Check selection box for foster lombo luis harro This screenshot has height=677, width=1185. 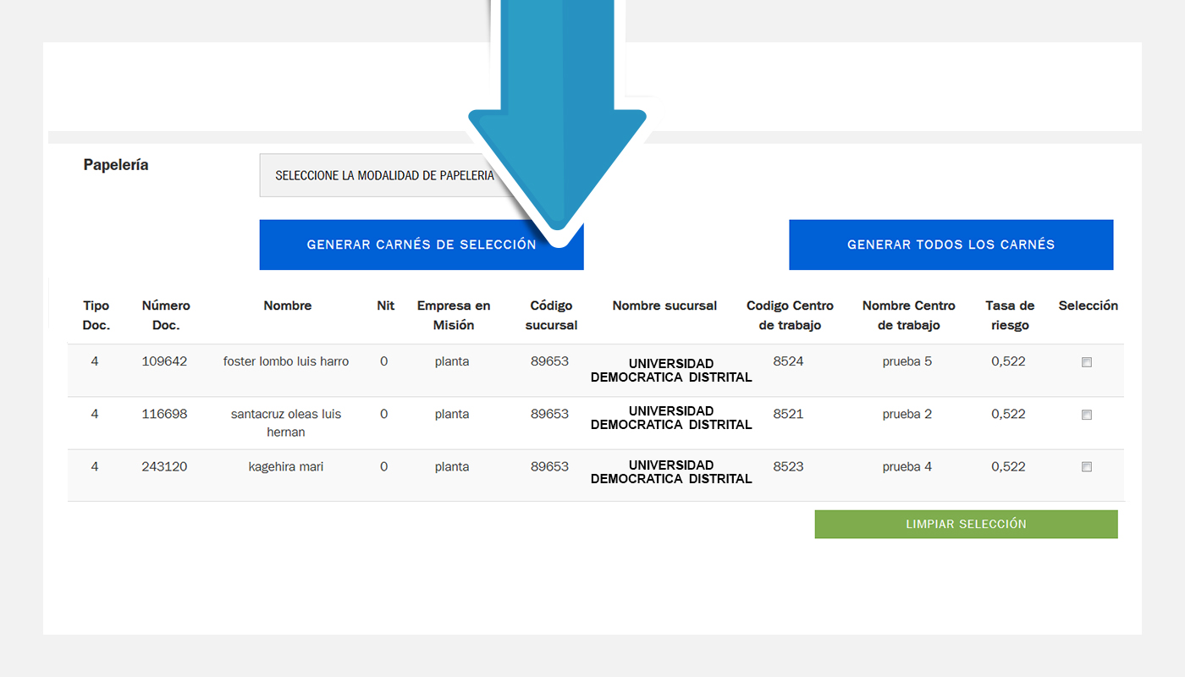[1087, 362]
